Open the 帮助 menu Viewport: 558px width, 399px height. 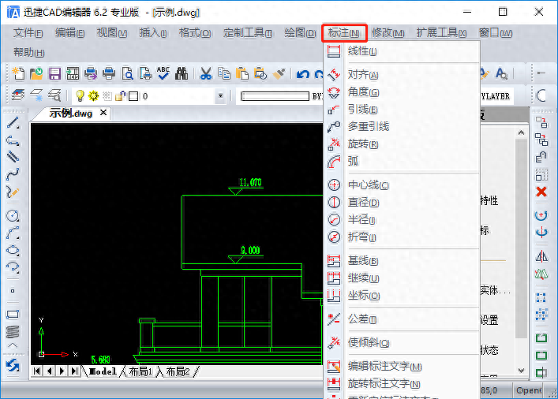click(x=29, y=53)
